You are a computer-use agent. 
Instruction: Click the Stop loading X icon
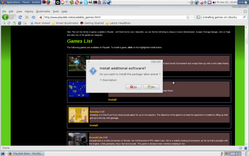(27, 17)
